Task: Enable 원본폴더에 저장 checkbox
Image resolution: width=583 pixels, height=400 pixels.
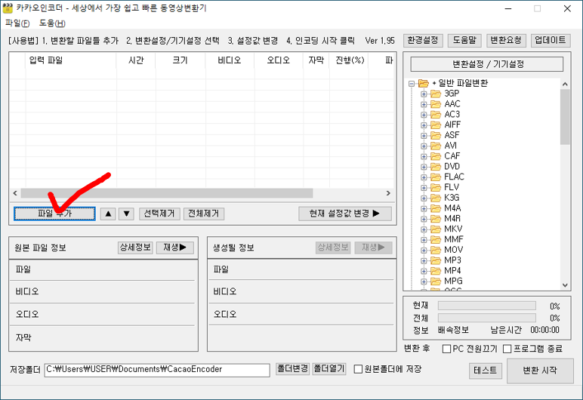Action: [358, 369]
